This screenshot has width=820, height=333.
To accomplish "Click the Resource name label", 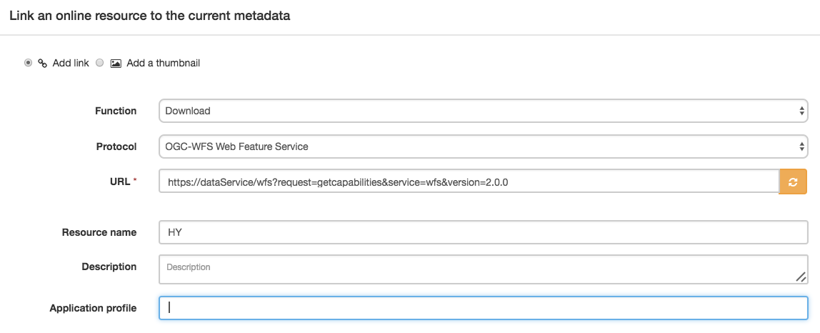I will (x=99, y=232).
